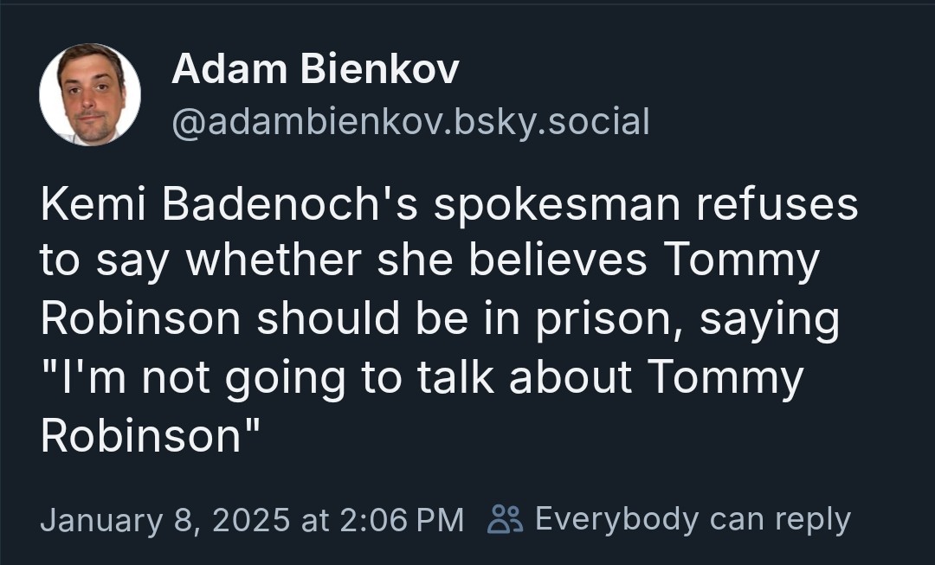
Task: Open Adam Bienkov's profile avatar
Action: coord(89,94)
